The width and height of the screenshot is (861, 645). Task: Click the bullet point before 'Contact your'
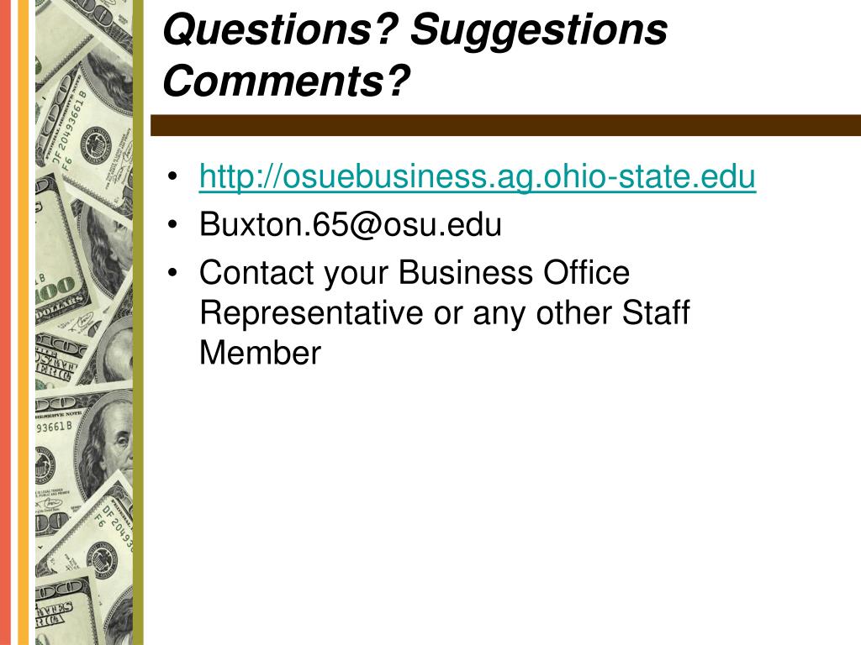coord(173,273)
